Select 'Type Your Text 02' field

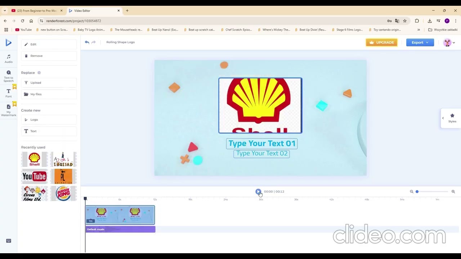pyautogui.click(x=262, y=154)
